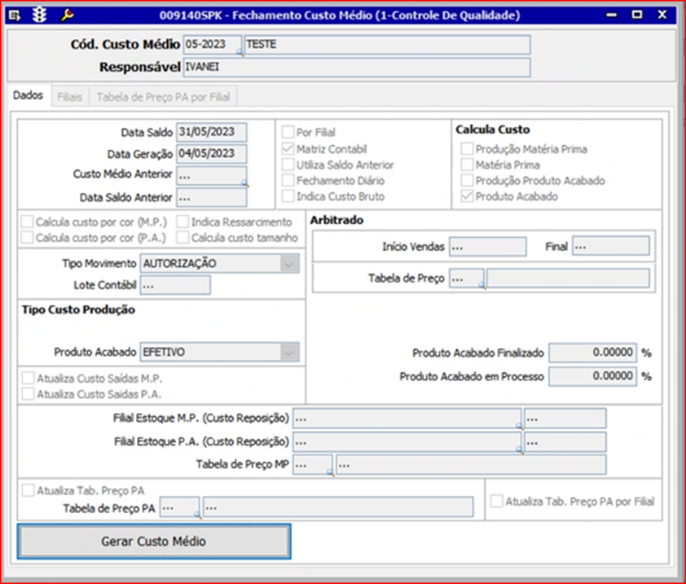Enable Fechamento Diário option
This screenshot has height=584, width=686.
288,181
